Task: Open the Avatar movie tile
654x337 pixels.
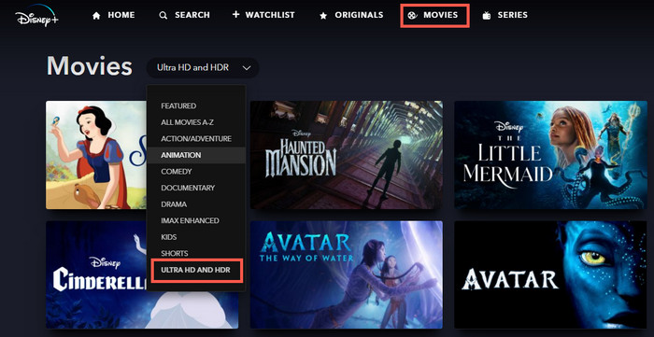Action: 550,275
